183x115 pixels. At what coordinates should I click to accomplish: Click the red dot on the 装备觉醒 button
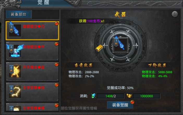point(132,102)
